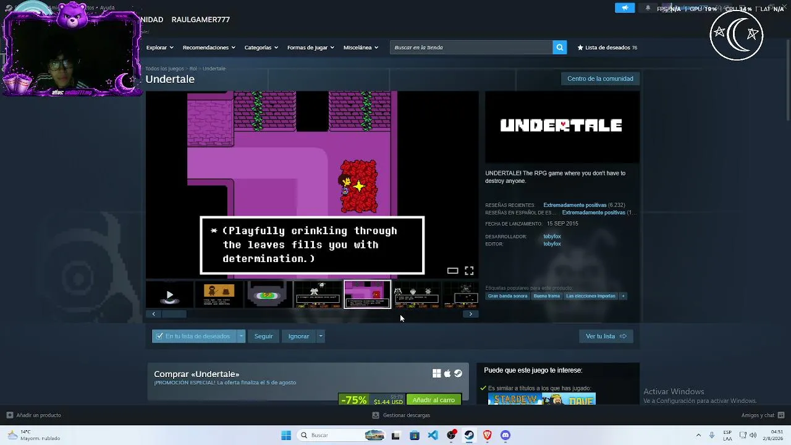Open Microsoft Store from the taskbar
This screenshot has height=445, width=791.
pos(414,435)
